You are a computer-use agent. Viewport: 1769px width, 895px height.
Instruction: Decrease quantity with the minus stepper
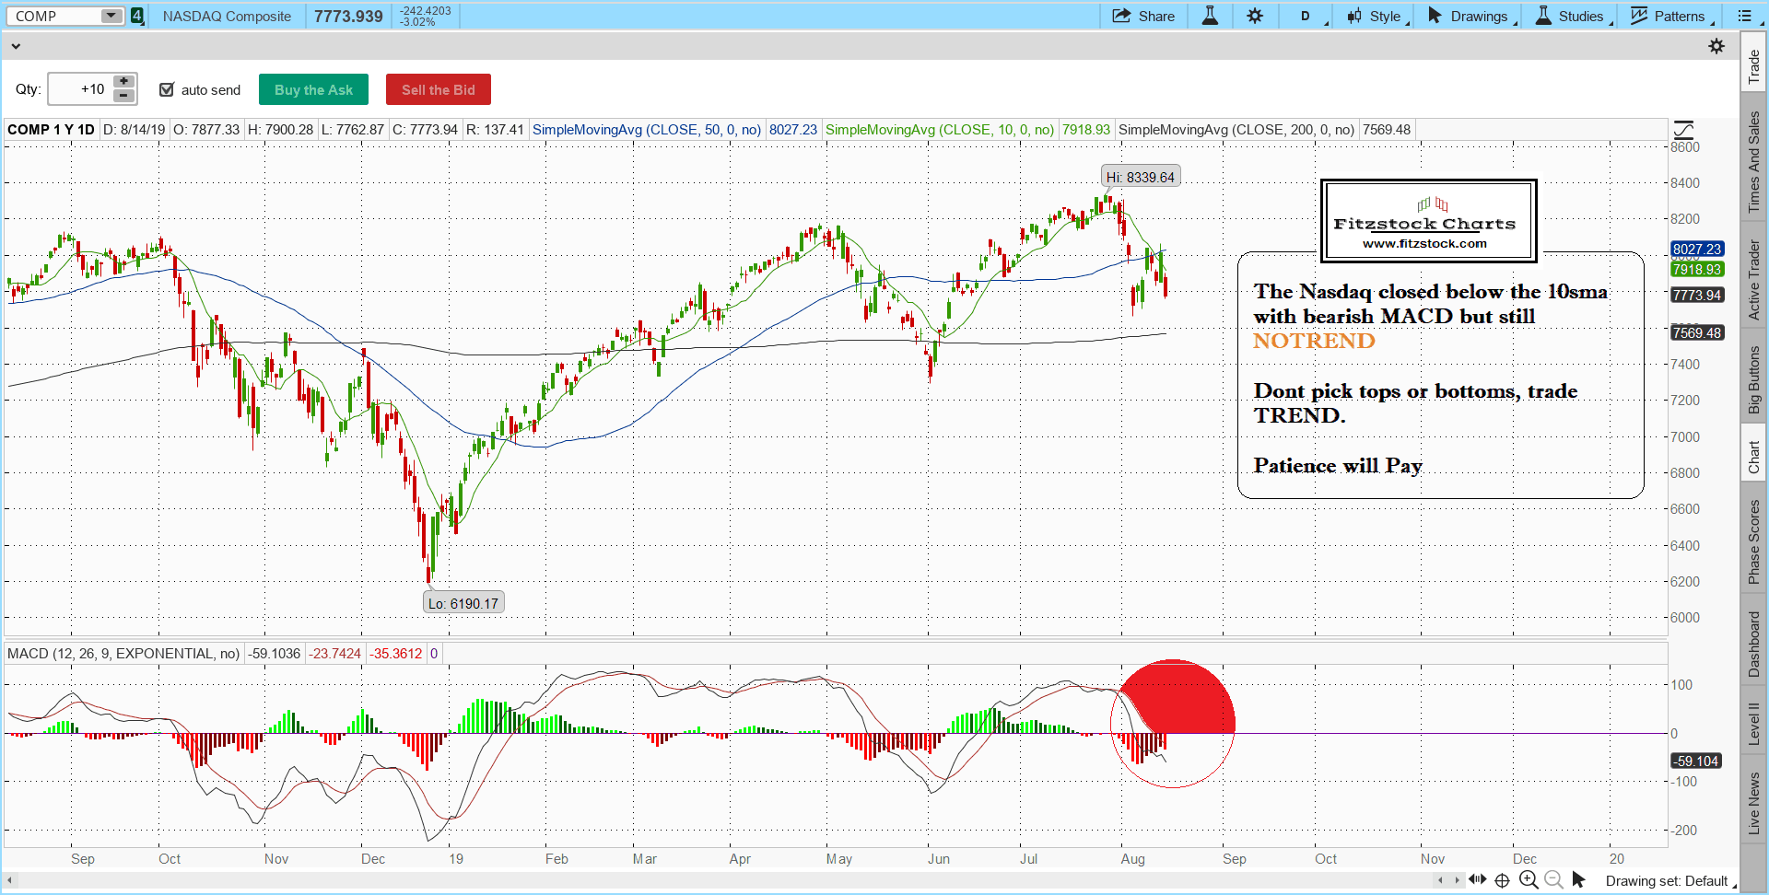(x=123, y=96)
